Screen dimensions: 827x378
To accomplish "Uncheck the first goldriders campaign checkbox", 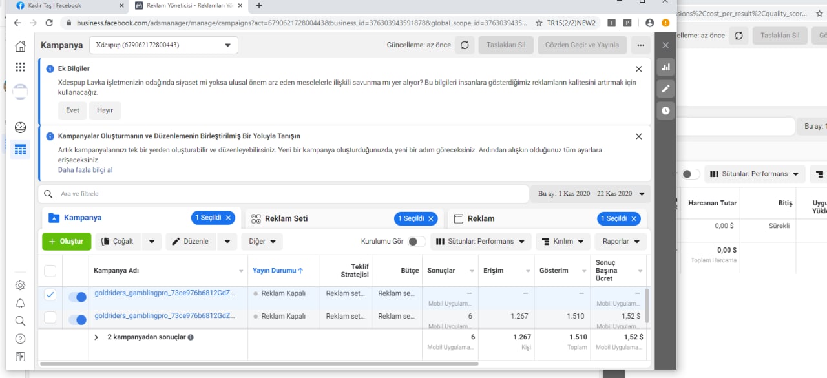I will 50,295.
